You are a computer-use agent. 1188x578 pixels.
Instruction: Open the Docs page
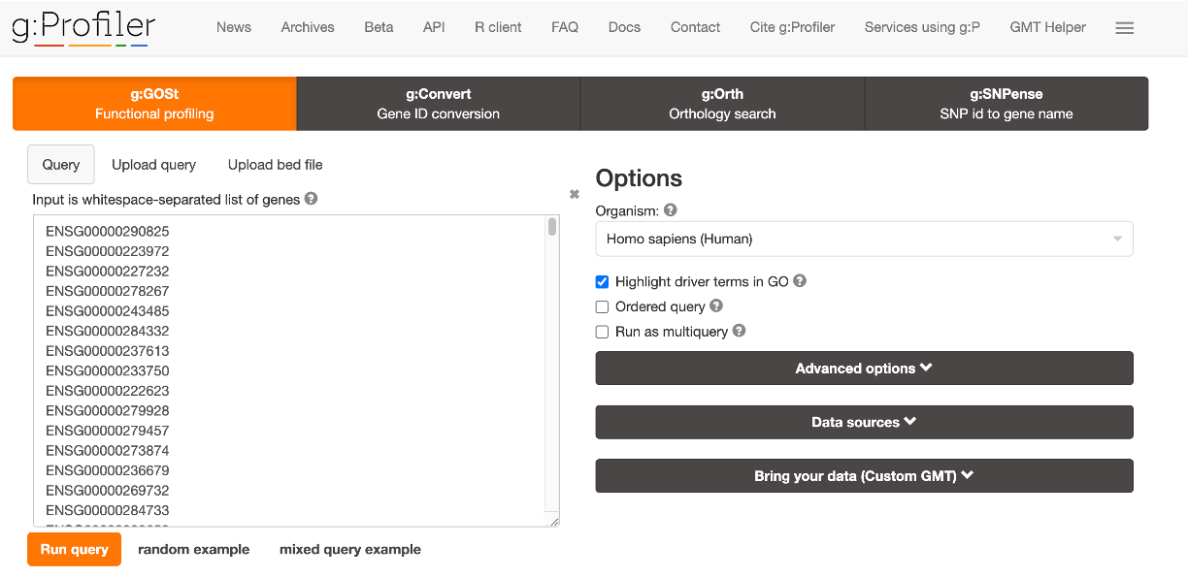[x=624, y=27]
